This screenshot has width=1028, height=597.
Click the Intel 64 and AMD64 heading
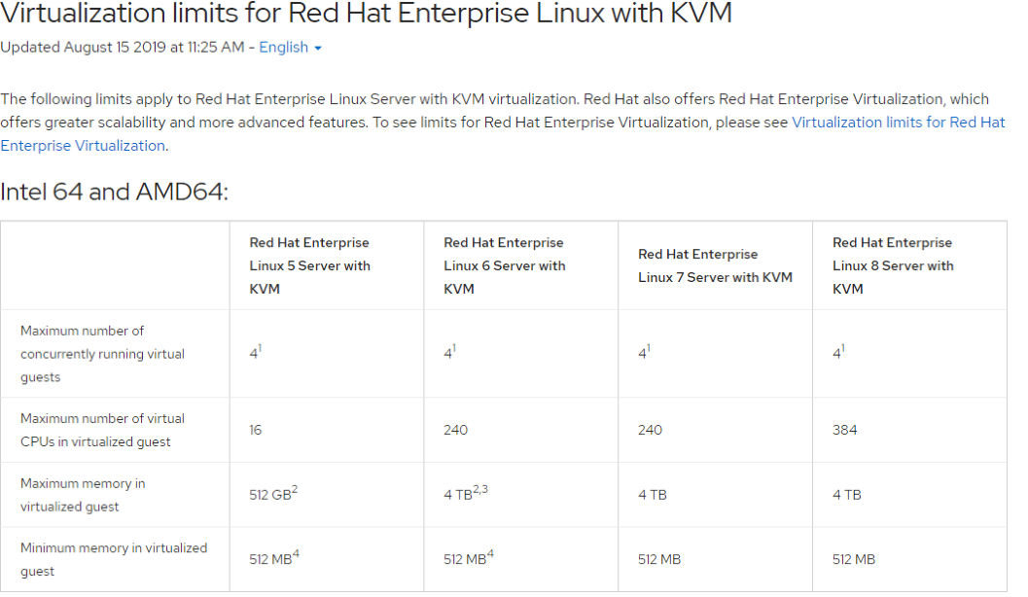114,192
